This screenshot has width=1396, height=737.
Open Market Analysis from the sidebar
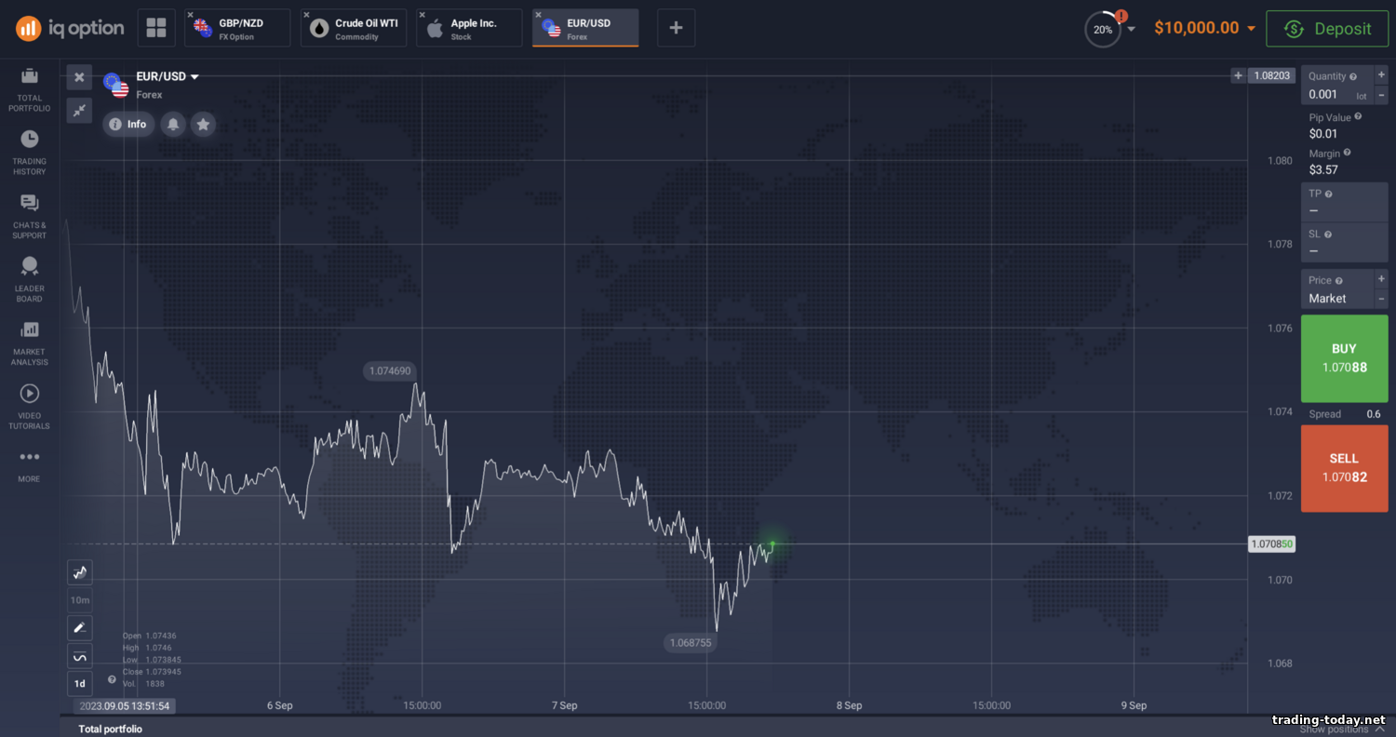pyautogui.click(x=29, y=342)
